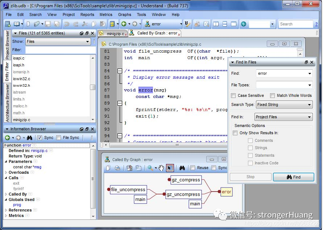Check Match Whole Words option

tap(272, 96)
